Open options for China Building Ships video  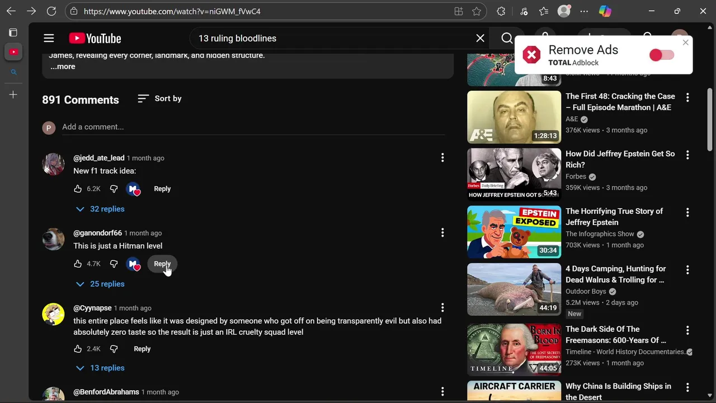coord(687,387)
